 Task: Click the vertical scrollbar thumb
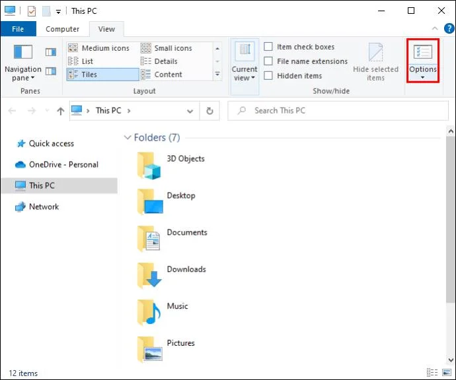pyautogui.click(x=451, y=219)
